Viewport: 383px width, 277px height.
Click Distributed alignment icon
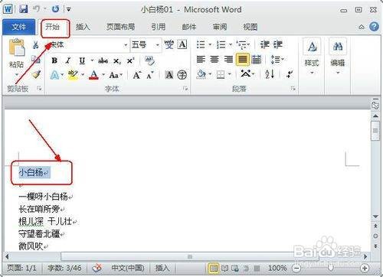257,60
